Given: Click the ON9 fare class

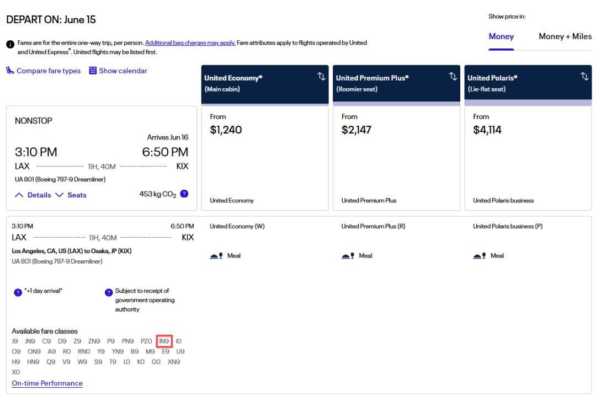Looking at the screenshot, I should click(x=34, y=351).
